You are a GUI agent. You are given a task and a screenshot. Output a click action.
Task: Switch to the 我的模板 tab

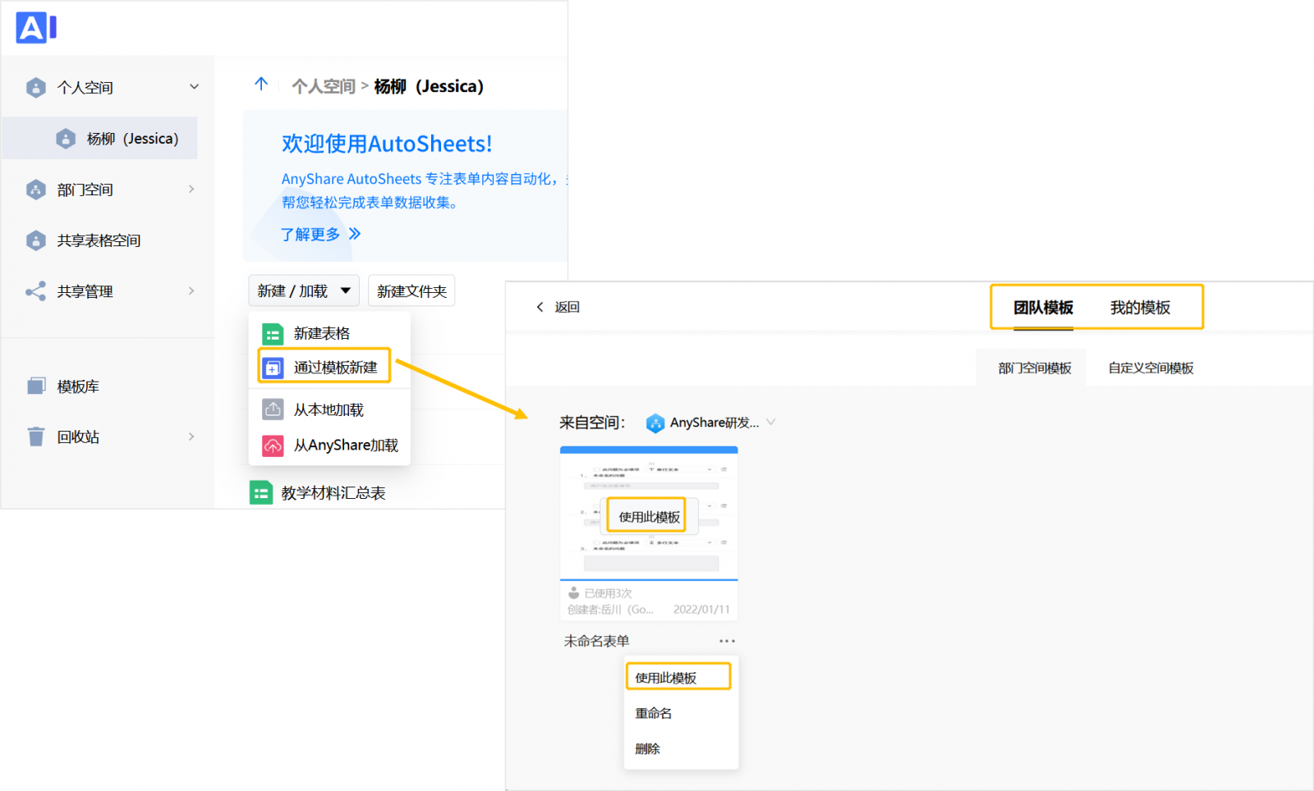tap(1140, 308)
